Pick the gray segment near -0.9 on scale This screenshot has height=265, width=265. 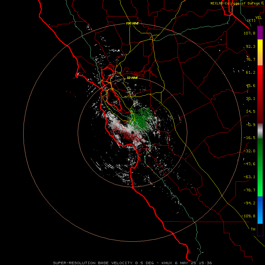pyautogui.click(x=260, y=131)
